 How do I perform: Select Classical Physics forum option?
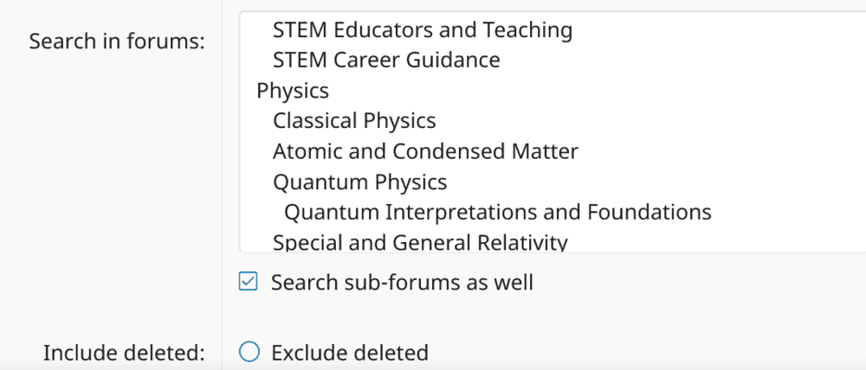tap(354, 121)
